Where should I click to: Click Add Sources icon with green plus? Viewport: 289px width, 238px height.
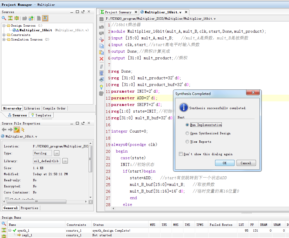31,18
